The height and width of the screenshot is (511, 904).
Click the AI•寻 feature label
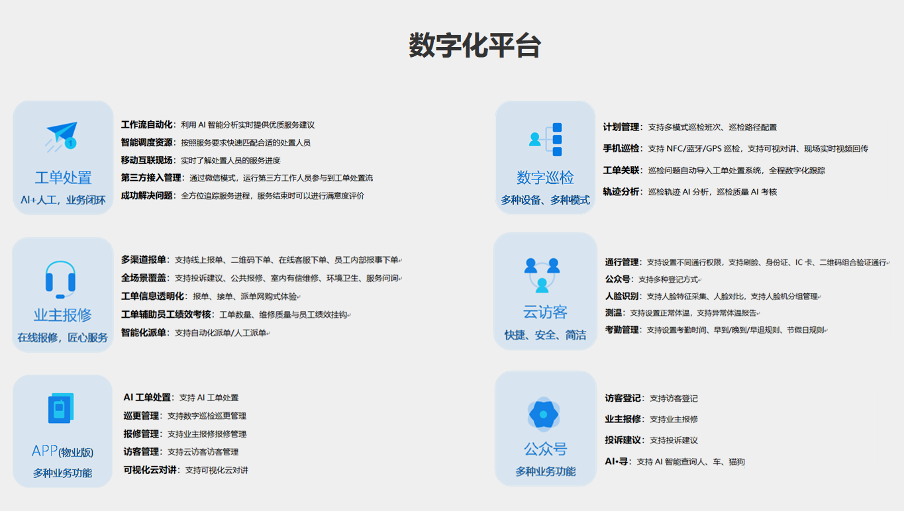(x=618, y=461)
